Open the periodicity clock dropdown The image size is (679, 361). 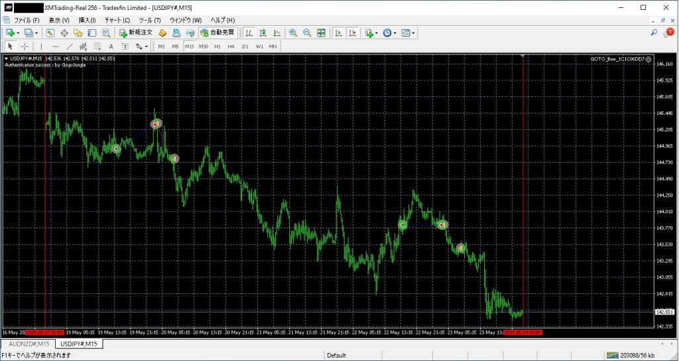point(395,33)
